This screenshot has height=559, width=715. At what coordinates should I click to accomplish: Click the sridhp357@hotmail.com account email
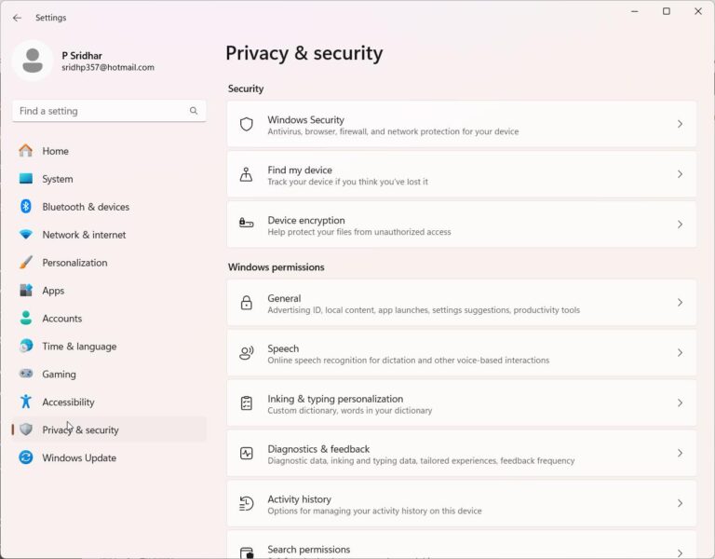[x=108, y=67]
